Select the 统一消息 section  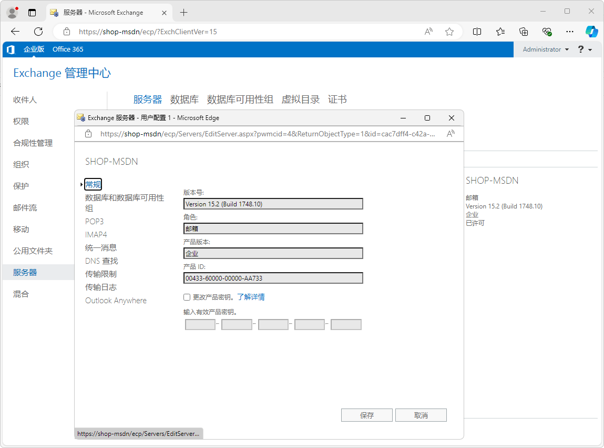101,248
